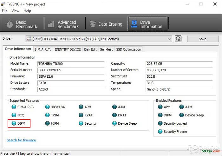This screenshot has width=222, height=156.
Task: Click the Firmware field SBFA12.6
Action: point(71,76)
